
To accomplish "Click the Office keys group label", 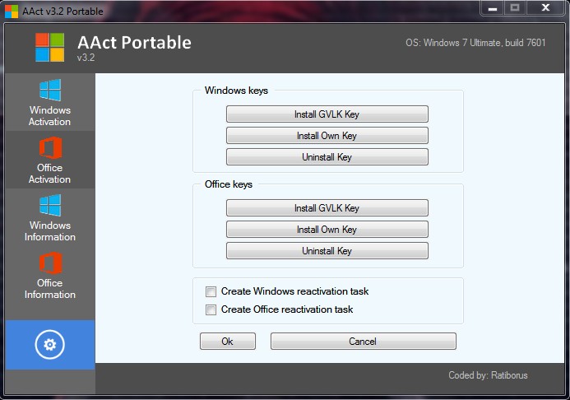I will [229, 184].
